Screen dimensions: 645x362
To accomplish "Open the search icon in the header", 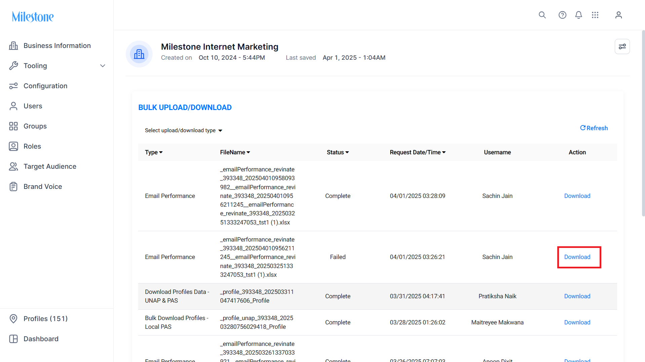I will [542, 15].
